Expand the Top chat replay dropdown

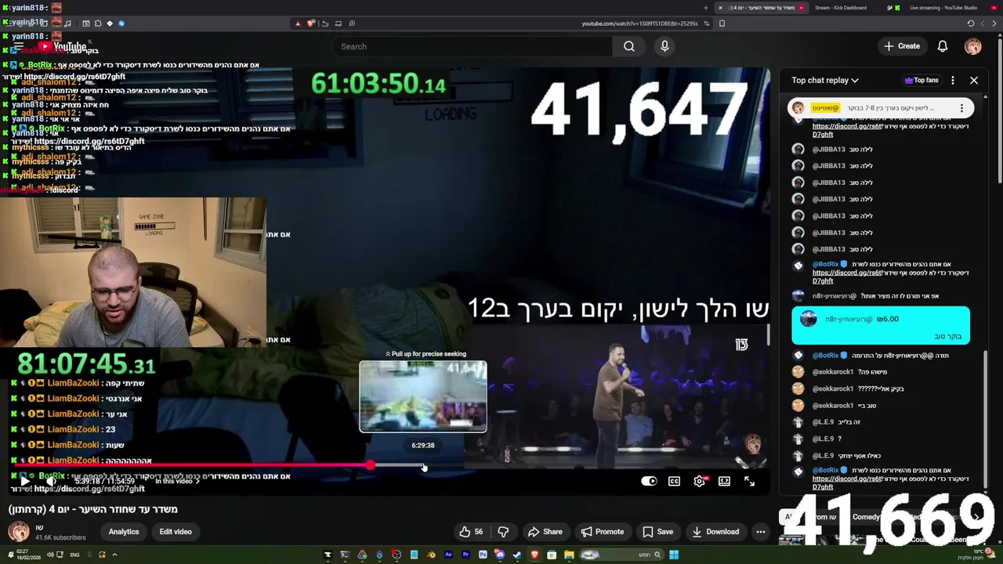(x=825, y=80)
